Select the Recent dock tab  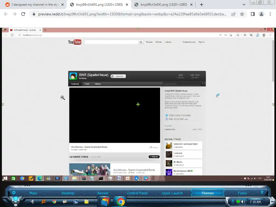click(x=103, y=193)
